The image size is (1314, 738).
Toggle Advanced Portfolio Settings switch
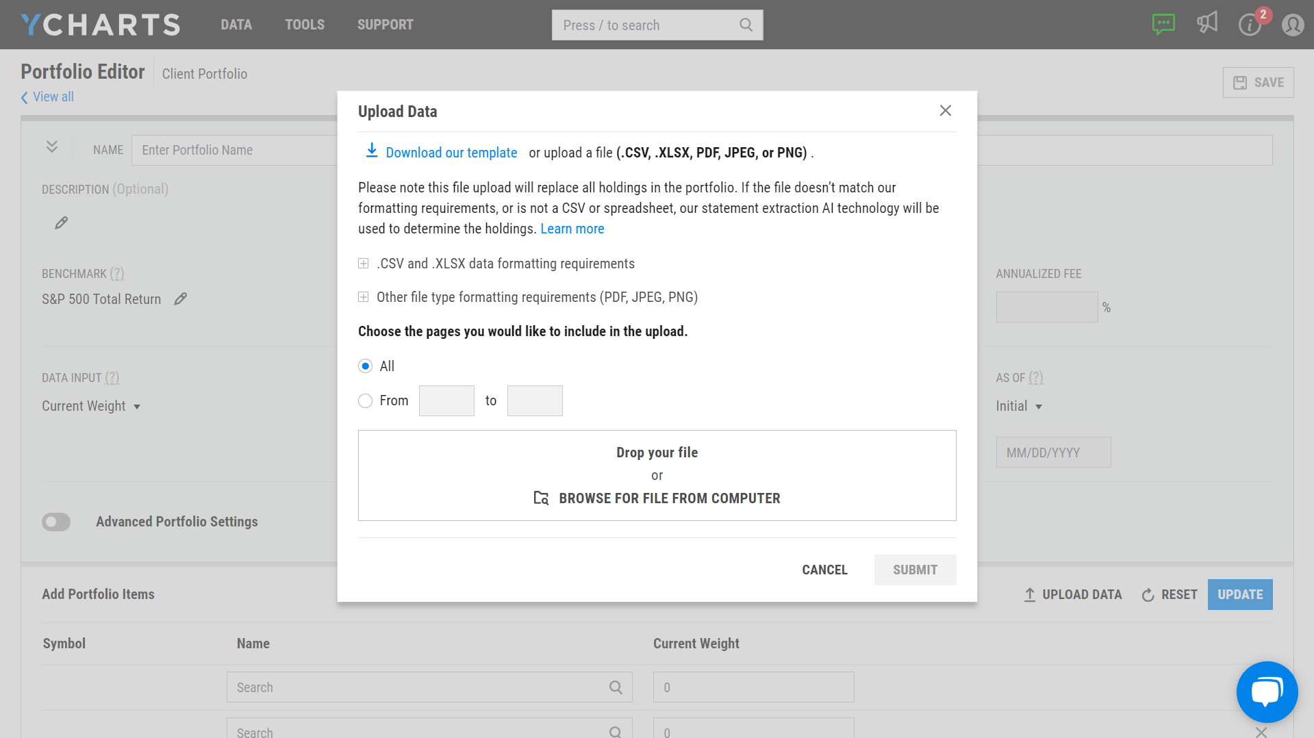tap(56, 522)
